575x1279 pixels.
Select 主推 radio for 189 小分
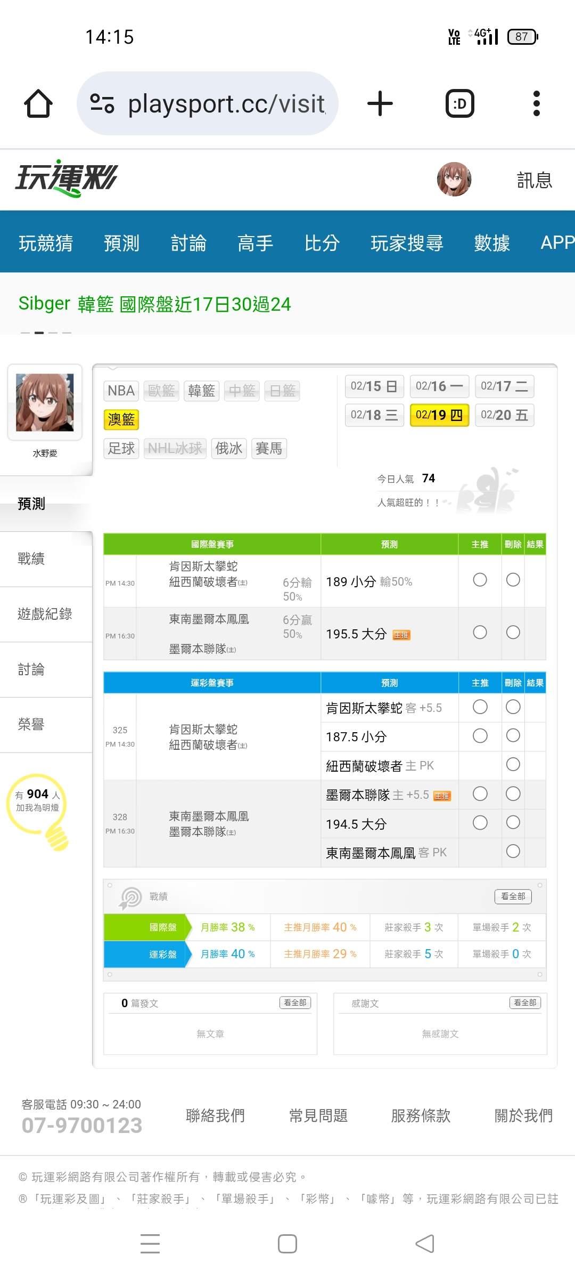coord(480,580)
